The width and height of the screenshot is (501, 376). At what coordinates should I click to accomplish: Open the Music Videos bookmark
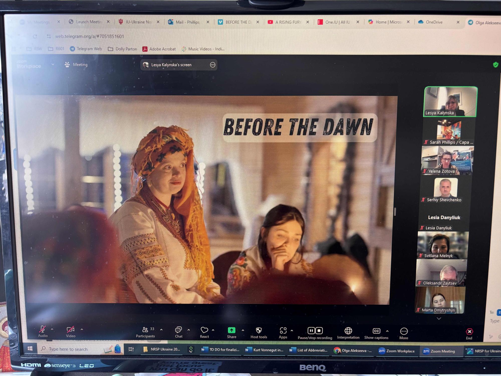coord(203,49)
